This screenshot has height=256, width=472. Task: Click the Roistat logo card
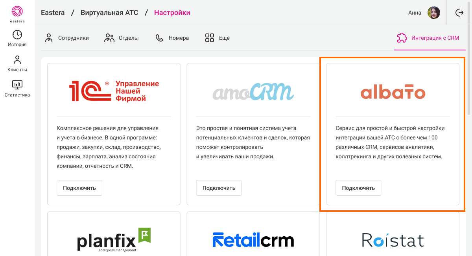[x=393, y=240]
